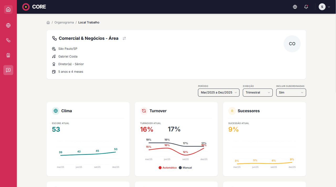Click the language globe icon in top bar
Viewport: 336px width, 187px height.
point(295,7)
